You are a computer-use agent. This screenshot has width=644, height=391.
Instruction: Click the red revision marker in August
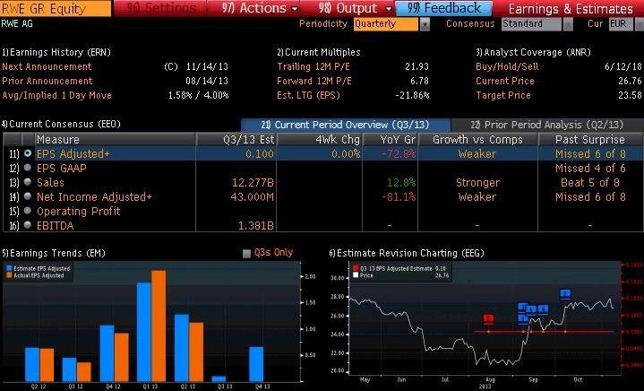coord(489,318)
